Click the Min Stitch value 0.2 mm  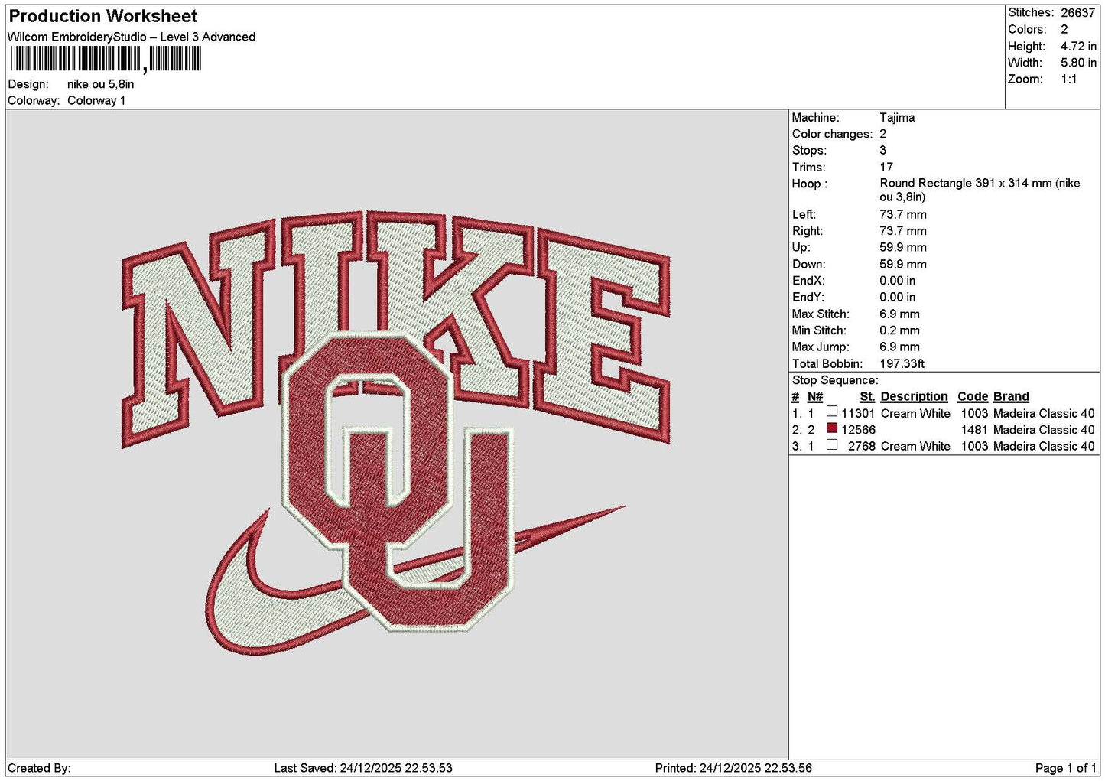tap(899, 330)
